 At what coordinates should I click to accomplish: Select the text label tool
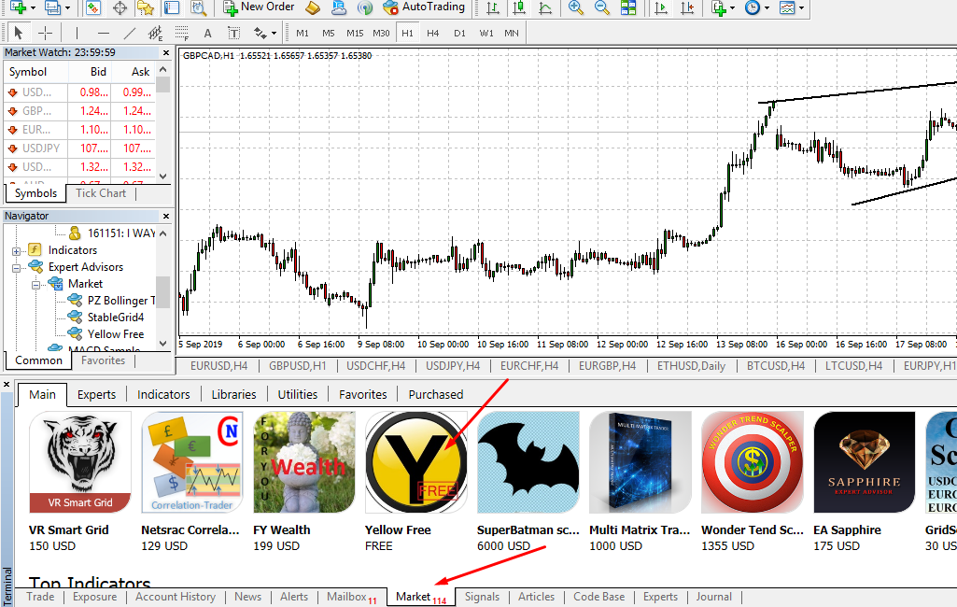pyautogui.click(x=233, y=33)
